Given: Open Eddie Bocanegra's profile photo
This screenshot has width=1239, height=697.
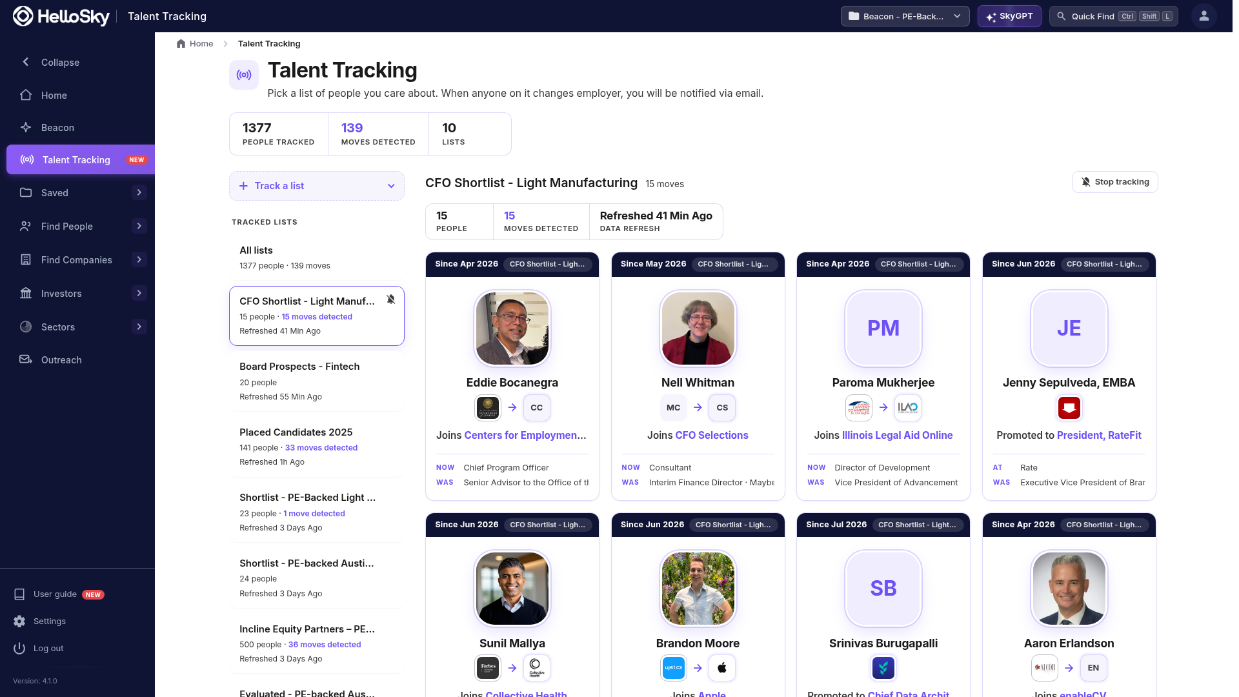Looking at the screenshot, I should click(x=512, y=328).
